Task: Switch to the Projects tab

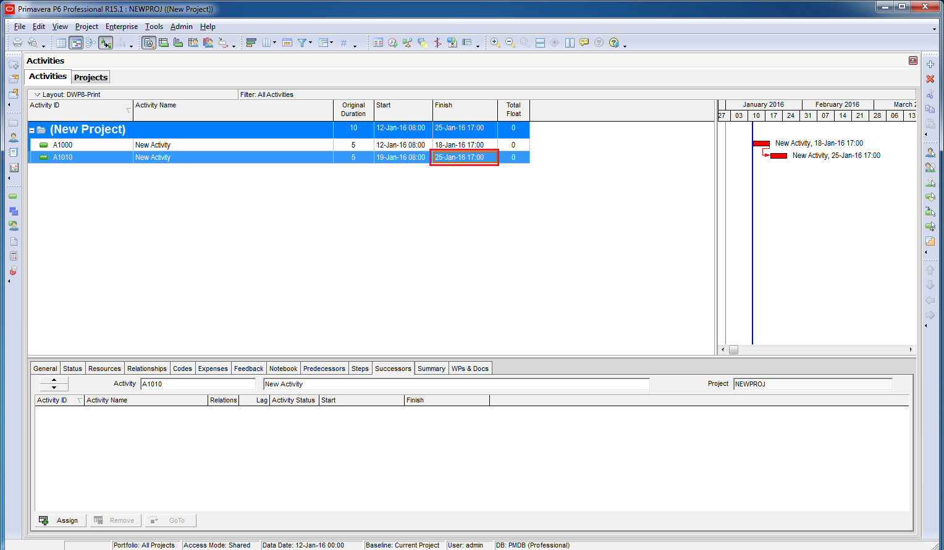Action: pos(90,77)
